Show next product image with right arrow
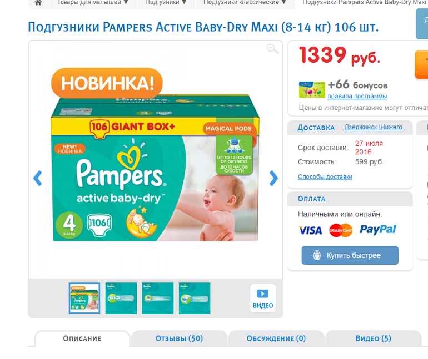 pos(273,179)
